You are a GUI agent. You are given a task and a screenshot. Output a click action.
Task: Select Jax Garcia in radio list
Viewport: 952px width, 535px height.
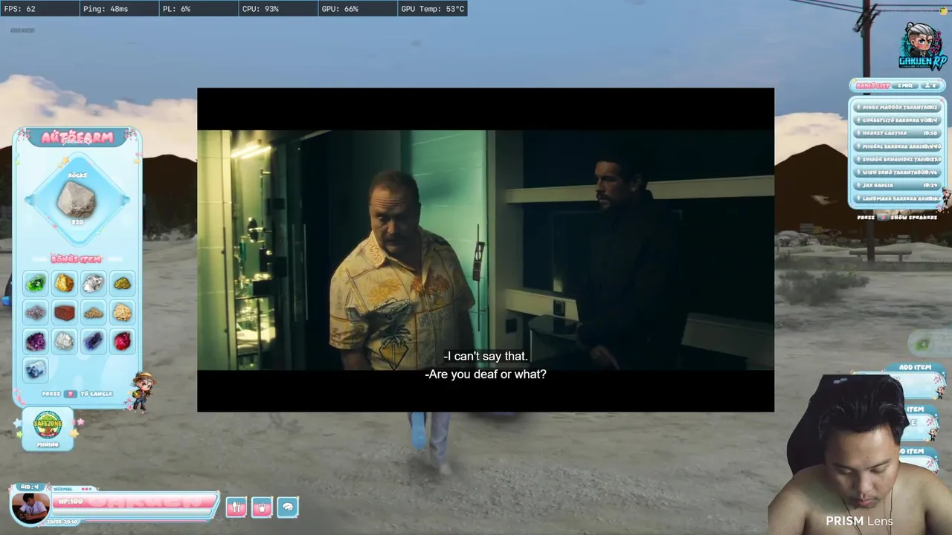897,185
